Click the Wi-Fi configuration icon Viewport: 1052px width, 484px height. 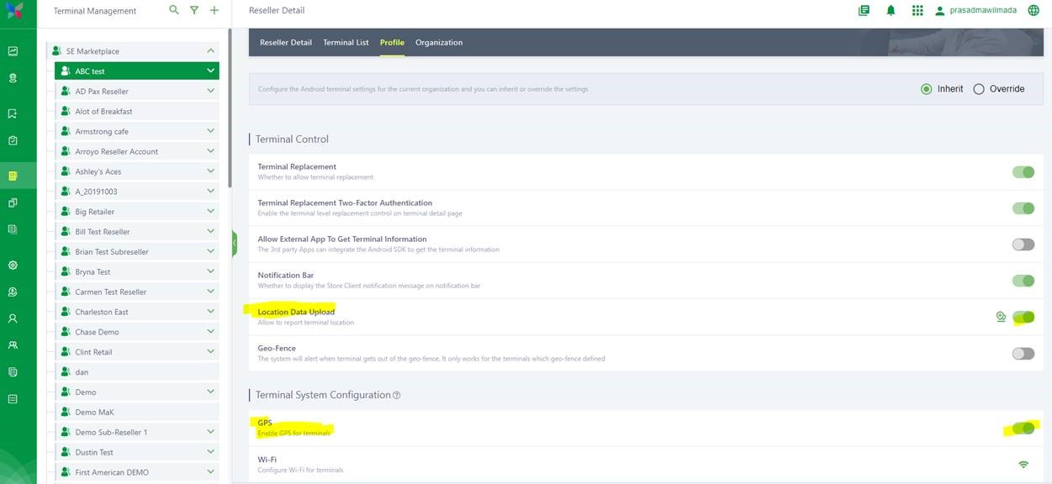[1023, 465]
